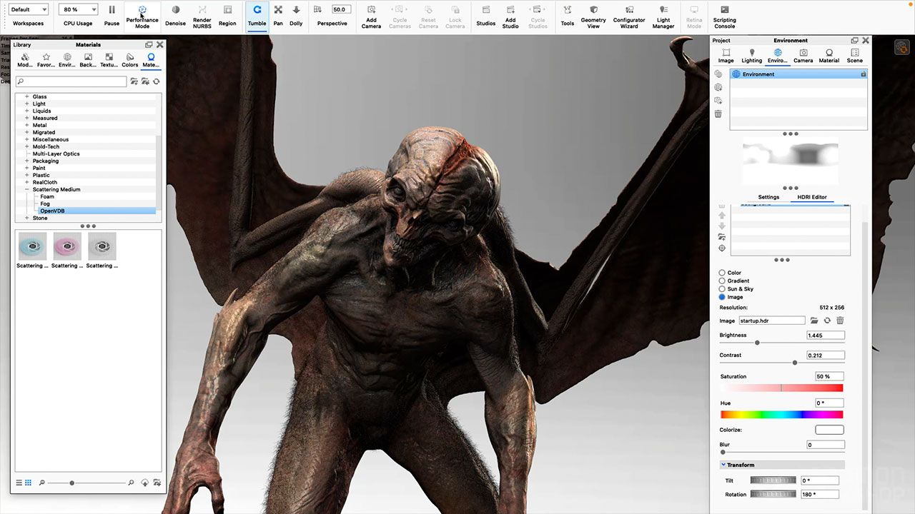Click the Colorize color swatch
This screenshot has width=915, height=514.
[829, 430]
